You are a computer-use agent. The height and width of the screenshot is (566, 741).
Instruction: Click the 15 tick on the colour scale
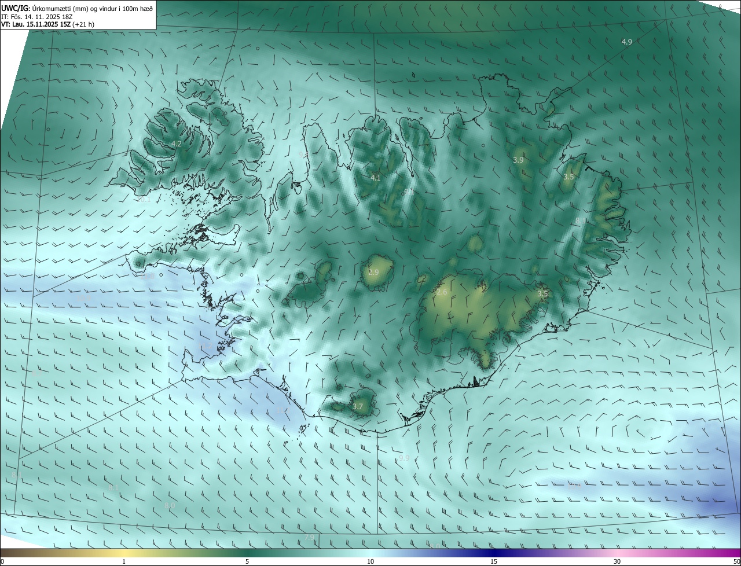coord(494,561)
